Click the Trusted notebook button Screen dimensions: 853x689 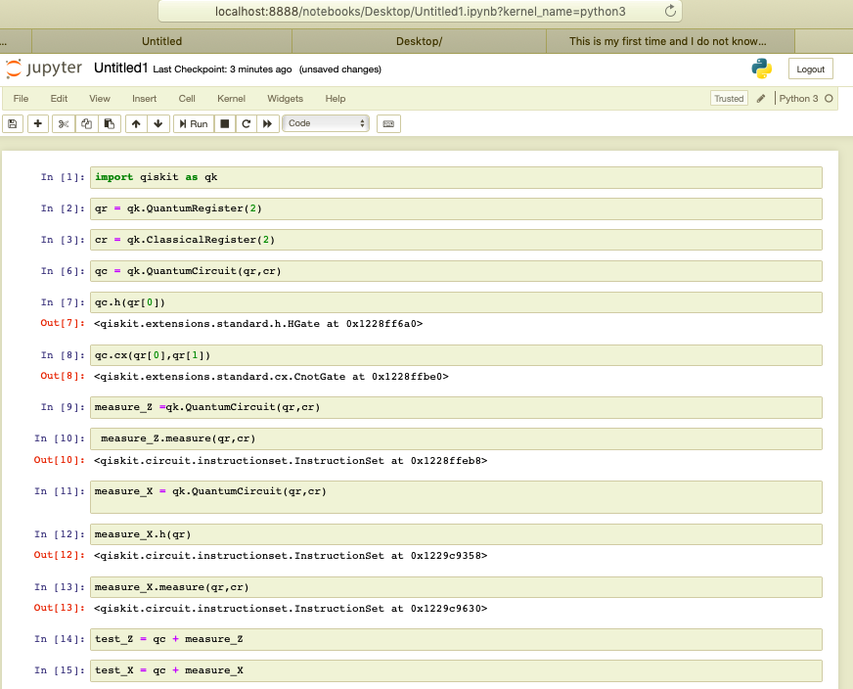[729, 99]
